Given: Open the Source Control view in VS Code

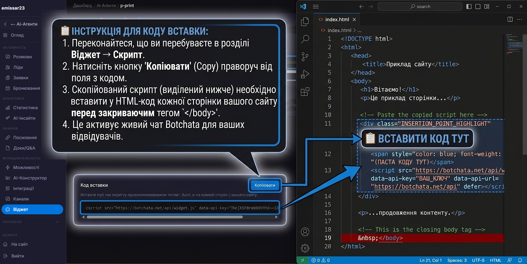Looking at the screenshot, I should point(305,56).
